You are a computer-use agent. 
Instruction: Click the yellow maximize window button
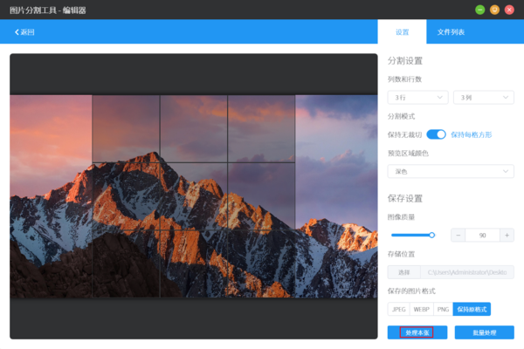tap(494, 10)
